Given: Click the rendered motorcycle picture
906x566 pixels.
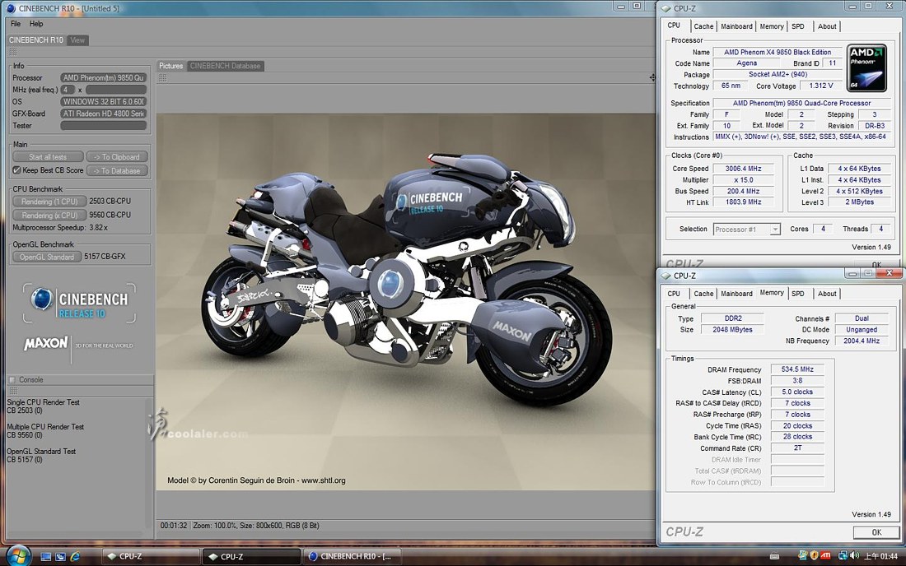Looking at the screenshot, I should click(405, 302).
